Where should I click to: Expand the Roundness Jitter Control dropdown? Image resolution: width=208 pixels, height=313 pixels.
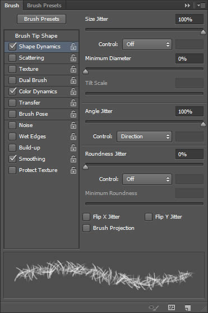tap(147, 179)
